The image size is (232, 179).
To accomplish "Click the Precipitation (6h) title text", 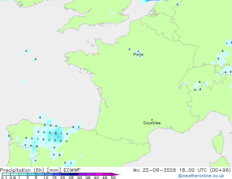I will [x=22, y=170].
